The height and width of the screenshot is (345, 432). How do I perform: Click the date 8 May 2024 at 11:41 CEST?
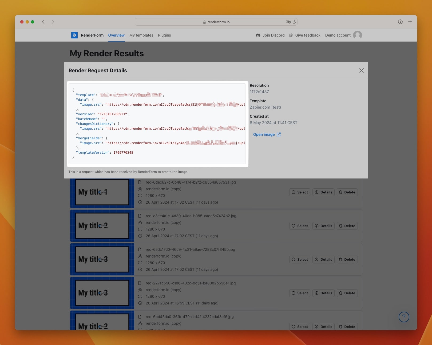tap(274, 123)
